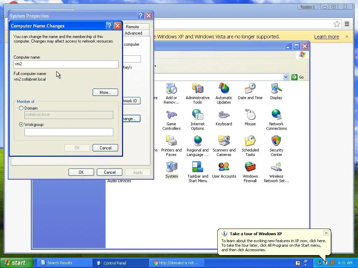The width and height of the screenshot is (358, 268).
Task: Expand the Control Panel address dropdown
Action: [x=286, y=77]
